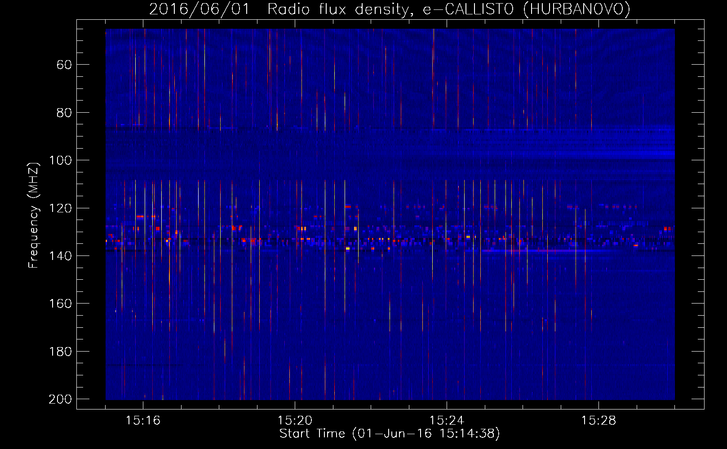Click the plot title mentioning e-CALLISTO (HURBANOVO)
Screen dimensions: 727x449
pos(390,9)
